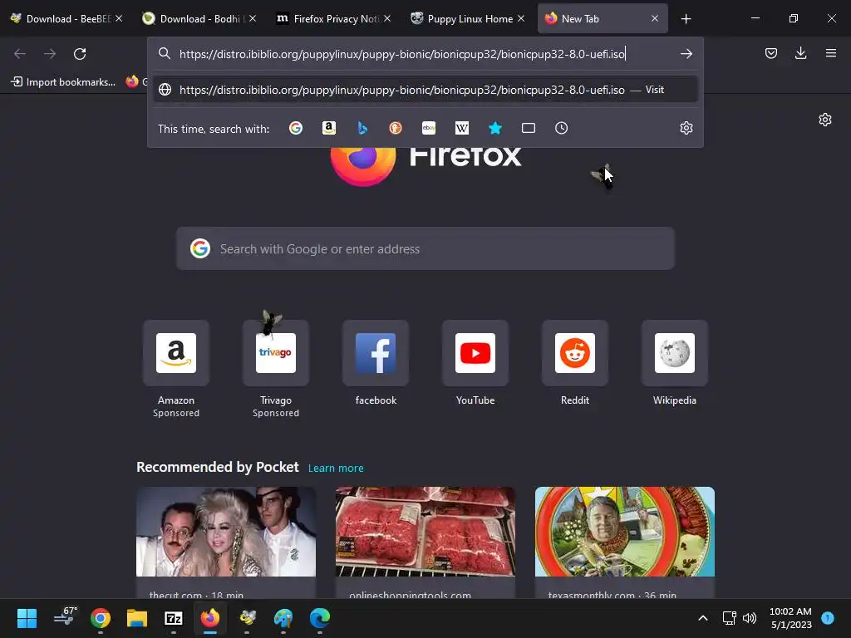Search this time with eBay icon

tap(429, 128)
